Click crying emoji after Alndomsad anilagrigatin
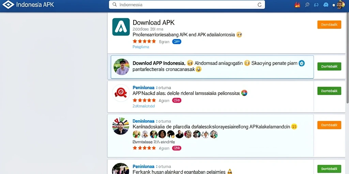The height and width of the screenshot is (174, 349). 247,63
